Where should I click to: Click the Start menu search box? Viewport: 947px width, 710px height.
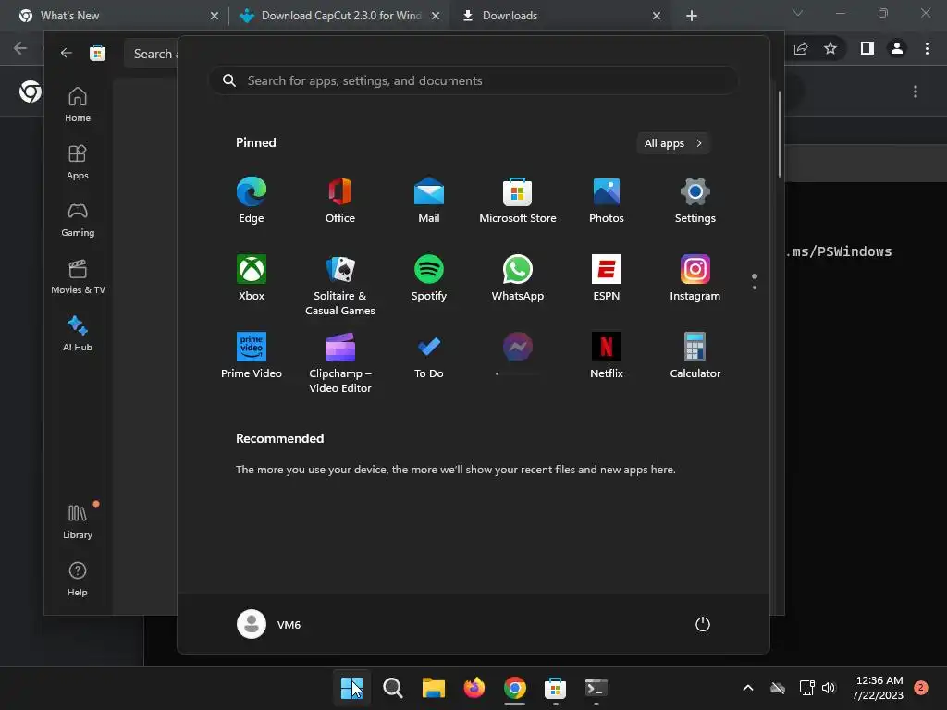coord(473,80)
